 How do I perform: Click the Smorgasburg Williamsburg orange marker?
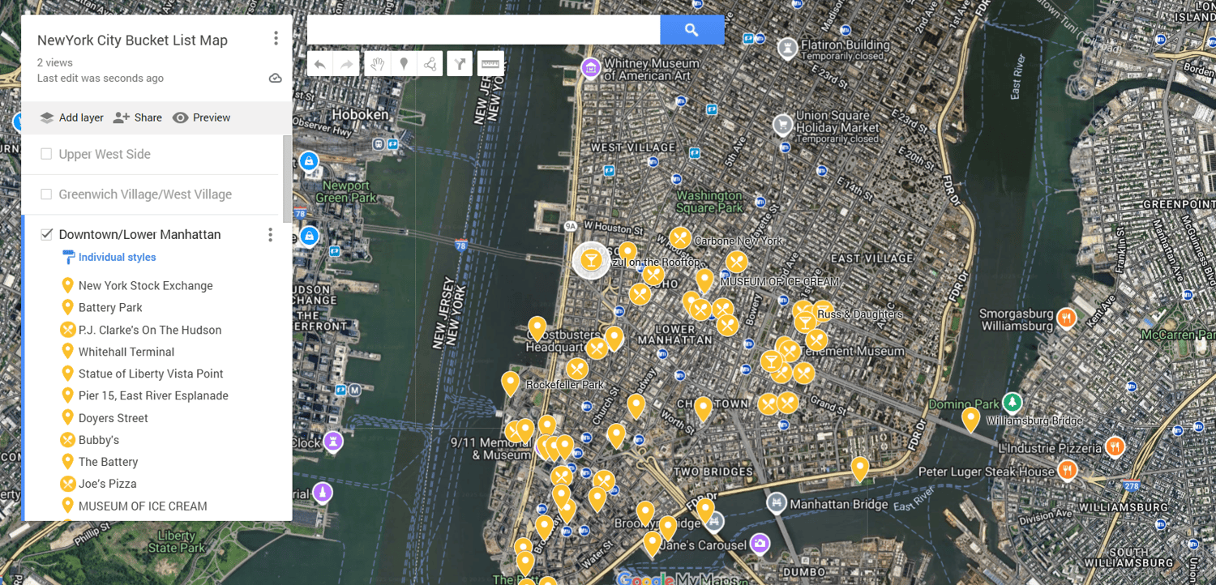coord(1067,318)
